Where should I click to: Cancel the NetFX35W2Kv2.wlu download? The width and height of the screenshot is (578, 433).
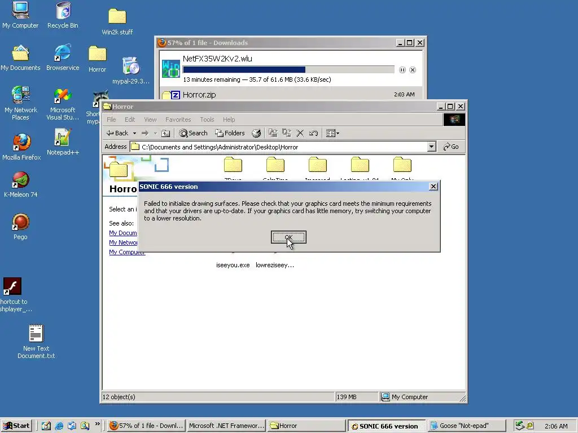coord(413,70)
